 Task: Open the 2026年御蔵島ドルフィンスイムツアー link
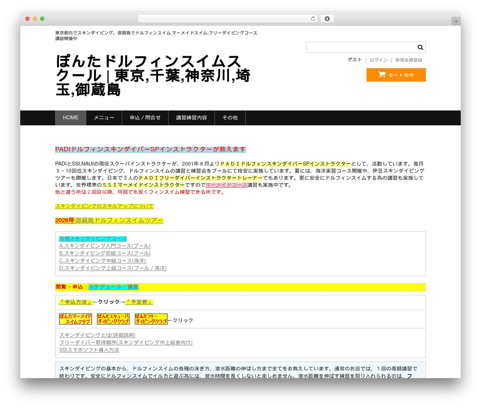(109, 220)
